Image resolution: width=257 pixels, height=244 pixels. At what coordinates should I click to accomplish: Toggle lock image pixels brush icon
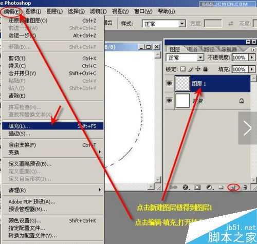coord(191,69)
